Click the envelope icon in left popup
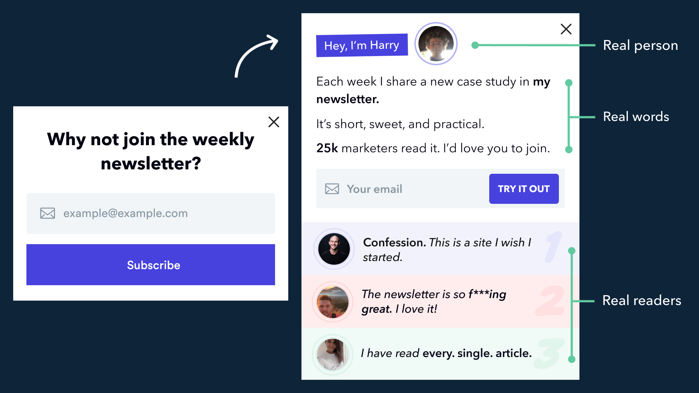Image resolution: width=699 pixels, height=393 pixels. click(x=48, y=213)
